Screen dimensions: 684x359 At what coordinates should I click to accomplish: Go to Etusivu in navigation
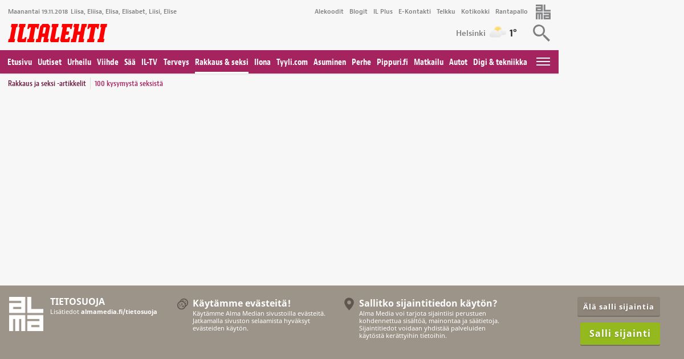pyautogui.click(x=20, y=62)
